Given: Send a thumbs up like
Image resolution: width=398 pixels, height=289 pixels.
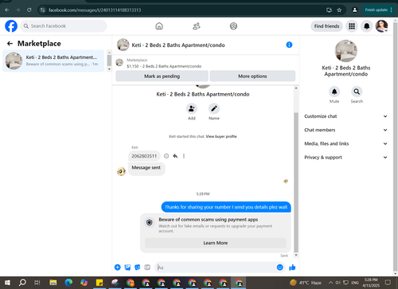Looking at the screenshot, I should point(292,268).
